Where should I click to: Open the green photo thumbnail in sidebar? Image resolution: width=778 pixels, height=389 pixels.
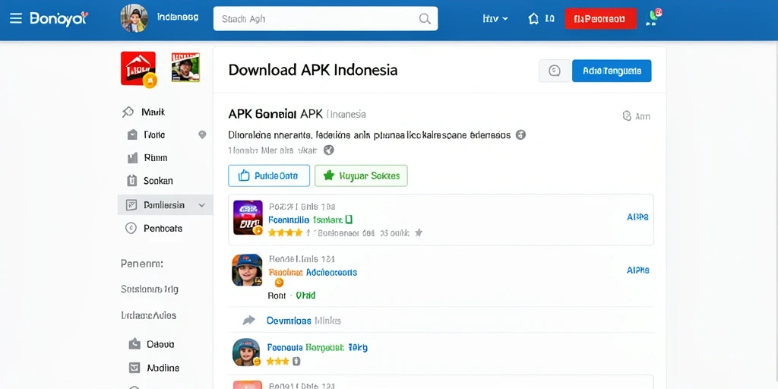tap(185, 67)
